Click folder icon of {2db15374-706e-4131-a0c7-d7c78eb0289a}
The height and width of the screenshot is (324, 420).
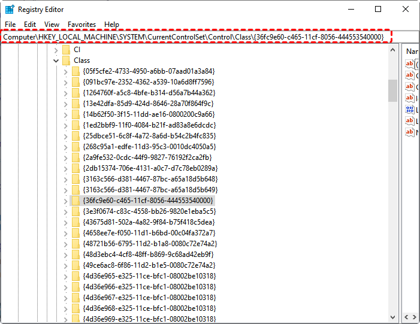click(76, 168)
